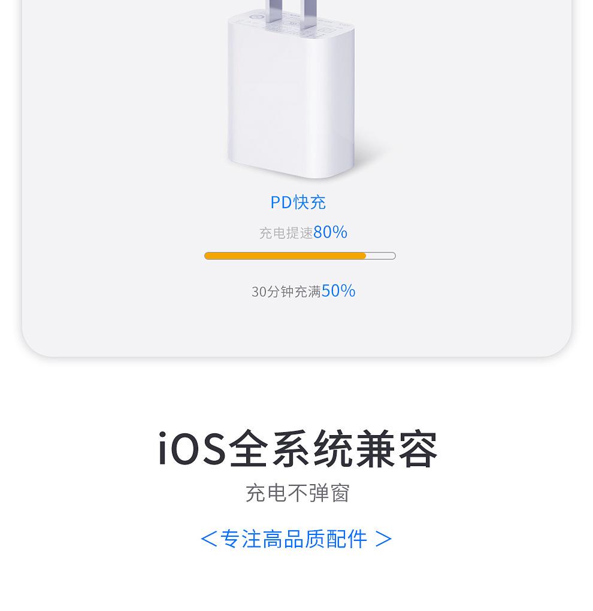Click the blue "50%" figure

coord(338,291)
